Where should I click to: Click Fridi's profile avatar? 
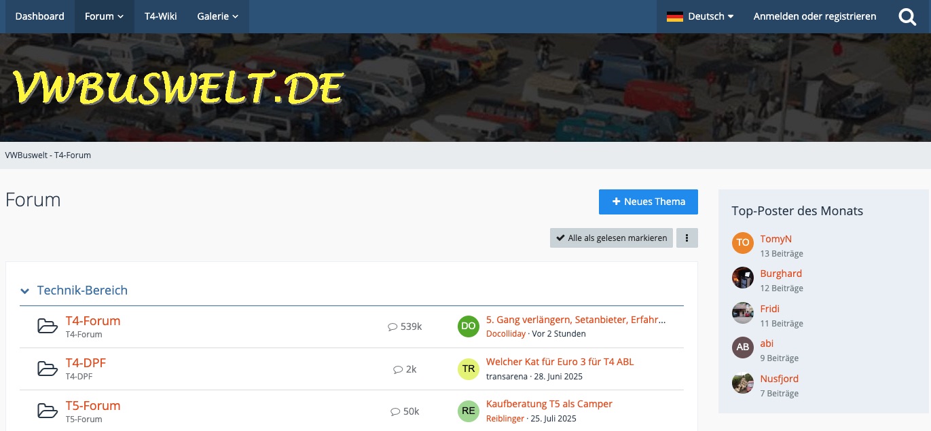[x=743, y=313]
